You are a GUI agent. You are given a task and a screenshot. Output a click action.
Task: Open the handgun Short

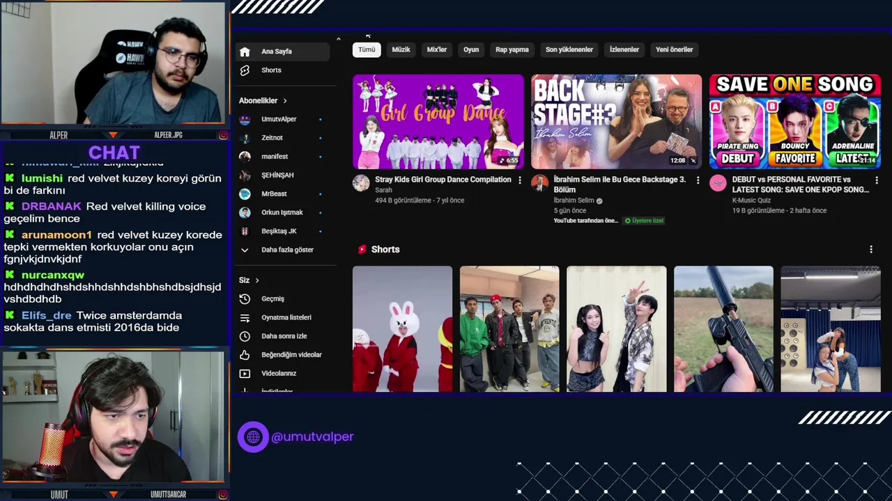[723, 329]
